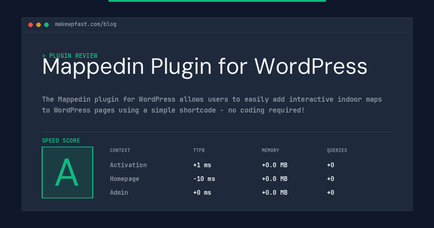Viewport: 434px width, 228px height.
Task: Select the Homepage row label
Action: pyautogui.click(x=124, y=179)
